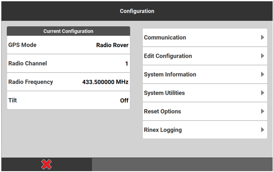
Task: Expand Reset Options using its arrow
Action: (262, 112)
